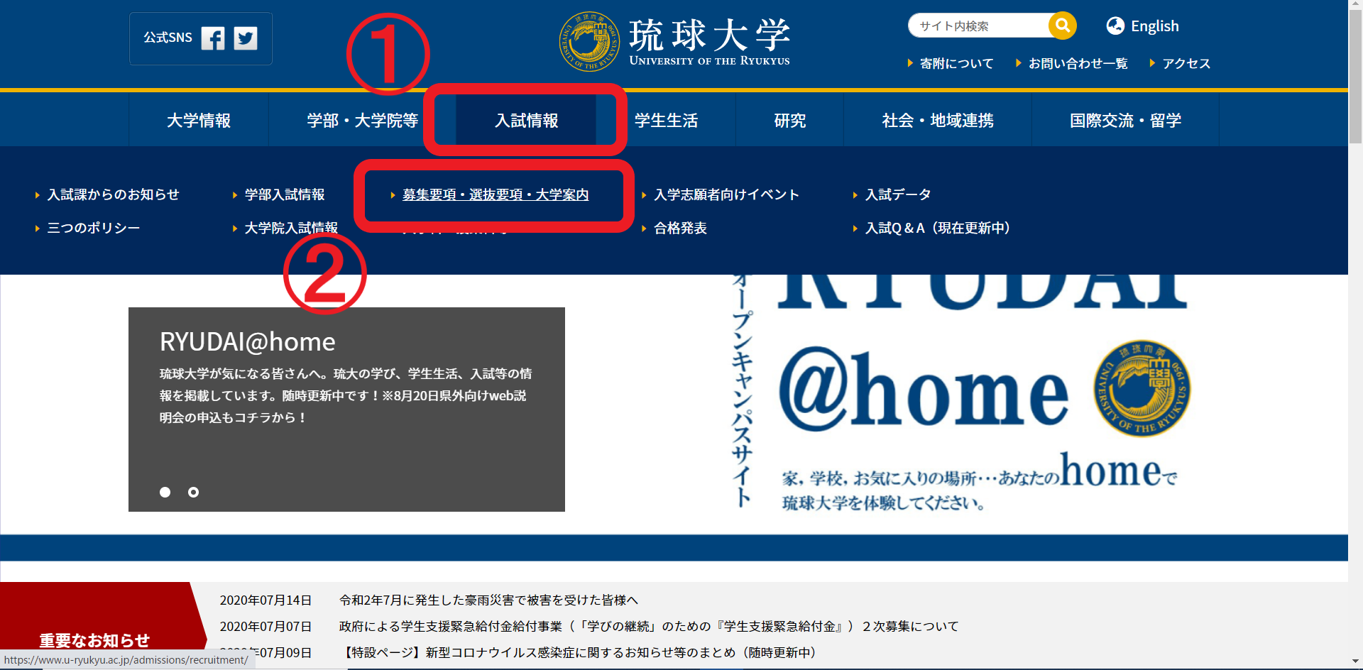
Task: Open the 寄附について link
Action: click(956, 63)
